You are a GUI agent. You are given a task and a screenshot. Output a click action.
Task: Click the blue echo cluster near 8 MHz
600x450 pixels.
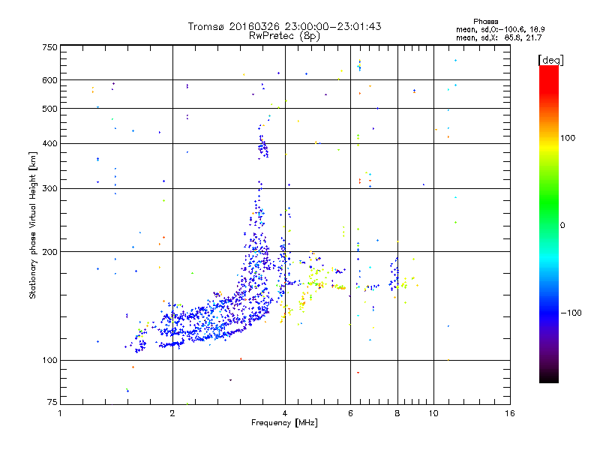[x=394, y=274]
